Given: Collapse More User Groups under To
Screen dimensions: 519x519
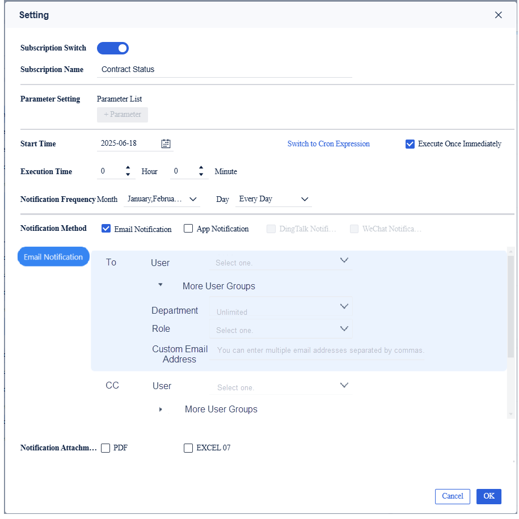Looking at the screenshot, I should click(161, 285).
